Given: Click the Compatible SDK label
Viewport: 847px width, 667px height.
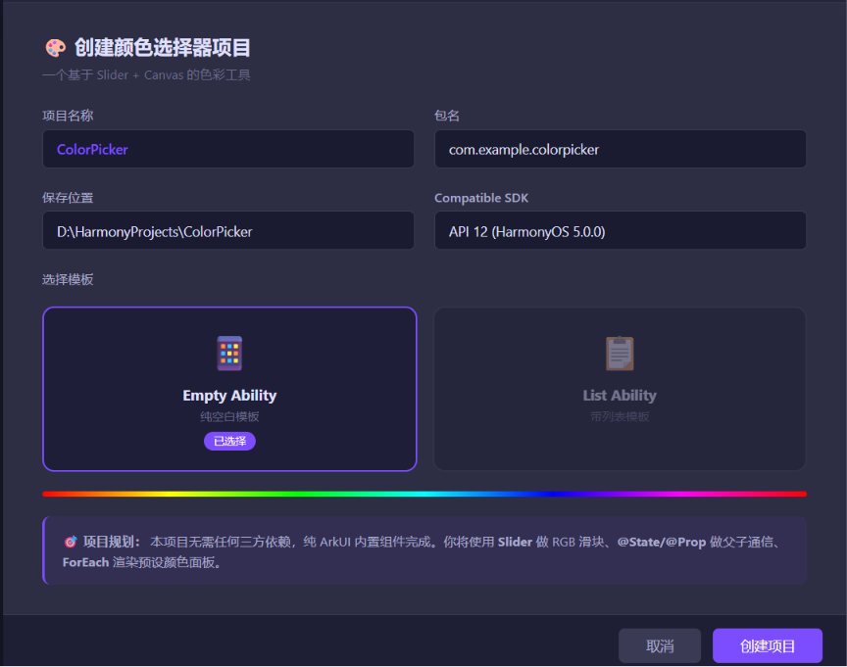Looking at the screenshot, I should pyautogui.click(x=481, y=198).
